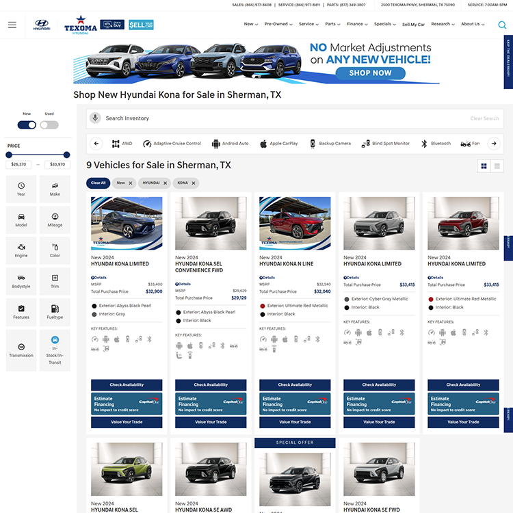Click Clear Search in the search bar
This screenshot has width=513, height=513.
484,118
